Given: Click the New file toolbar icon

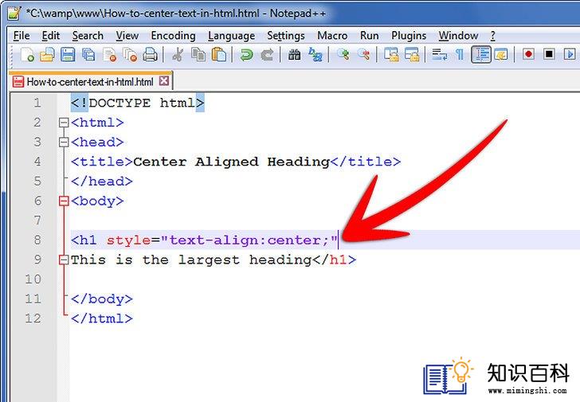Looking at the screenshot, I should [27, 55].
